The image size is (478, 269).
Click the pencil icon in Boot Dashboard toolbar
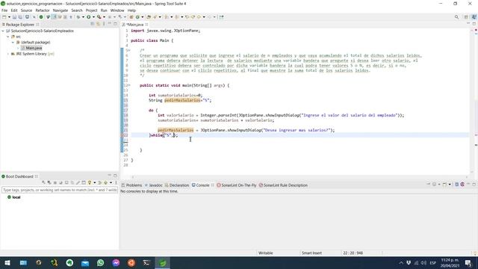point(78,182)
